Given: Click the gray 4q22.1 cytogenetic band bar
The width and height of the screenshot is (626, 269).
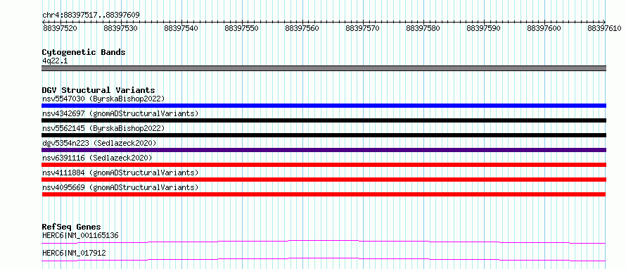Looking at the screenshot, I should [324, 68].
